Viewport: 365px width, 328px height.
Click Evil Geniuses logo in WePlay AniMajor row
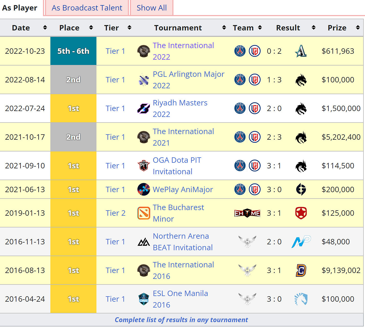[x=301, y=190]
